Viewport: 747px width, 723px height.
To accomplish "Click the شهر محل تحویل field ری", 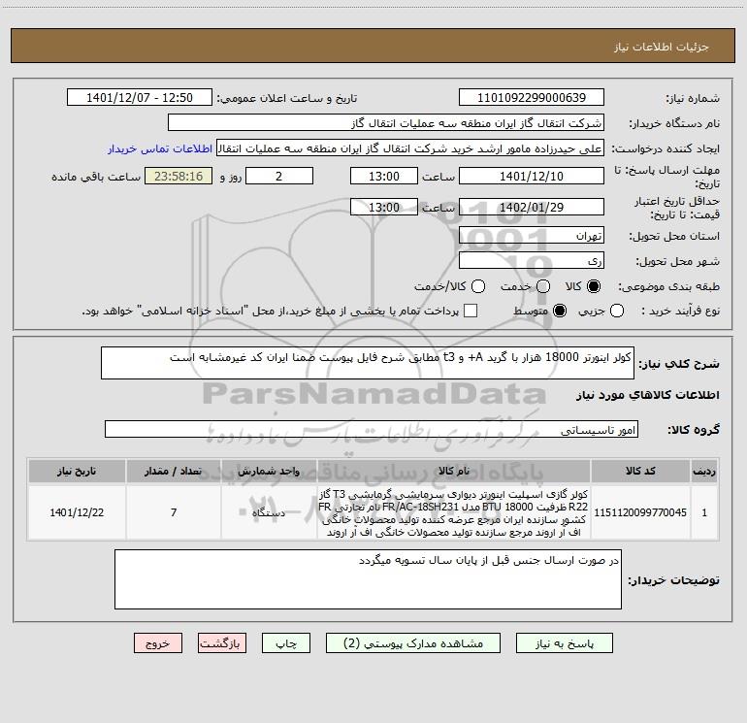I will pos(532,261).
